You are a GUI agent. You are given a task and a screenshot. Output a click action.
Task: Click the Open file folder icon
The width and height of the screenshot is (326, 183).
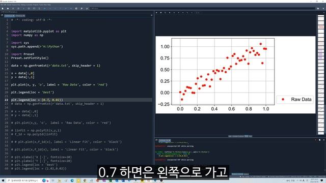[x=8, y=9]
